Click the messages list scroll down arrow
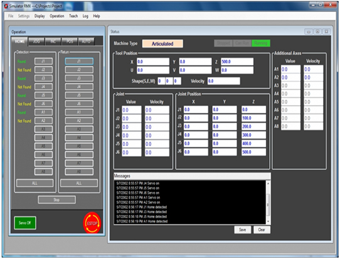 [268, 221]
